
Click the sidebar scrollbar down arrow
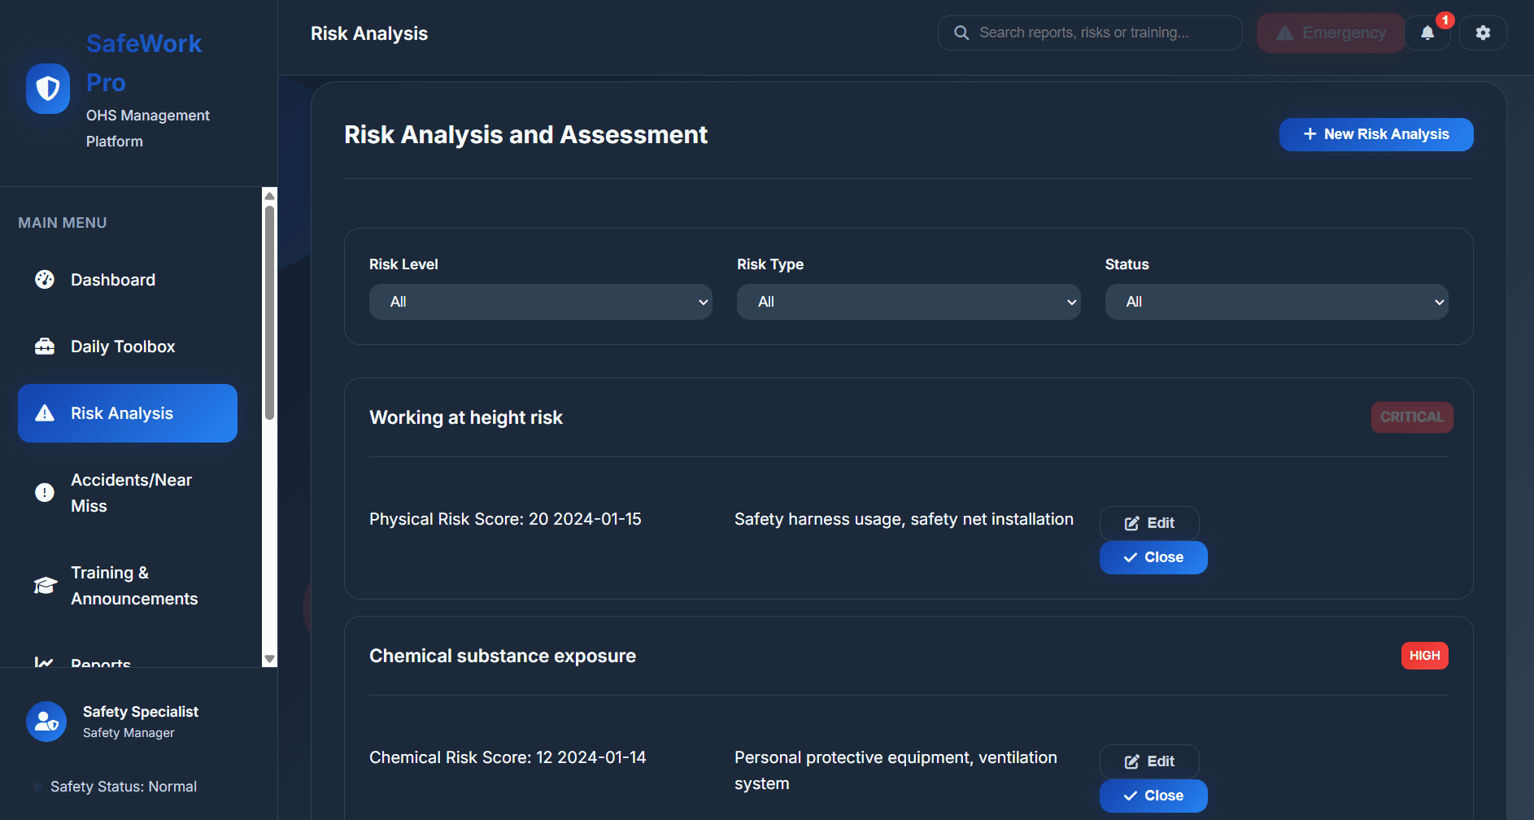270,659
